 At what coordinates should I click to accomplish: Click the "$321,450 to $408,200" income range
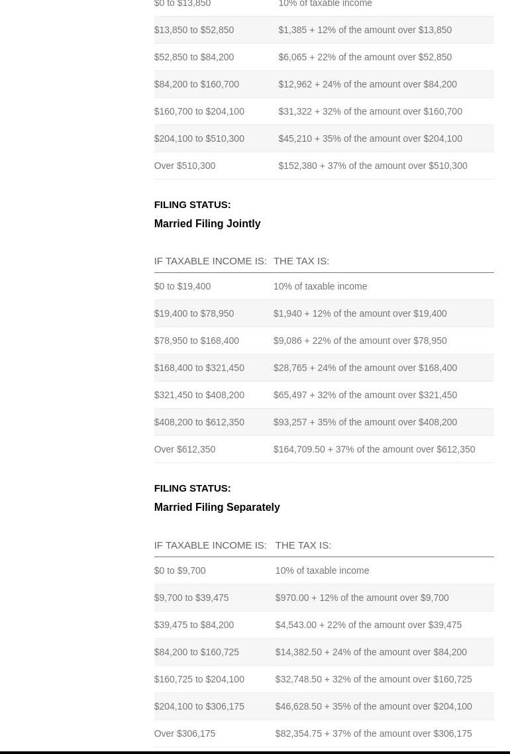coord(199,395)
